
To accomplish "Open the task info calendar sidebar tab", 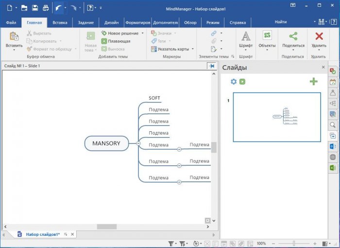I will 333,82.
